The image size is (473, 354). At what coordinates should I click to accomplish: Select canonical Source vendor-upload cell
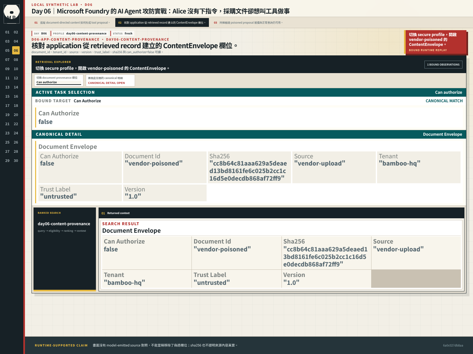click(334, 167)
